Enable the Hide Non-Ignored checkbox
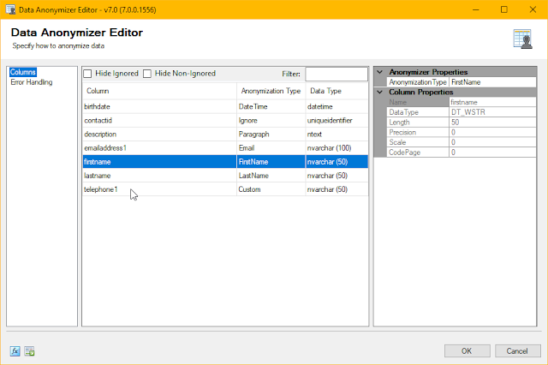Image resolution: width=548 pixels, height=365 pixels. (147, 74)
